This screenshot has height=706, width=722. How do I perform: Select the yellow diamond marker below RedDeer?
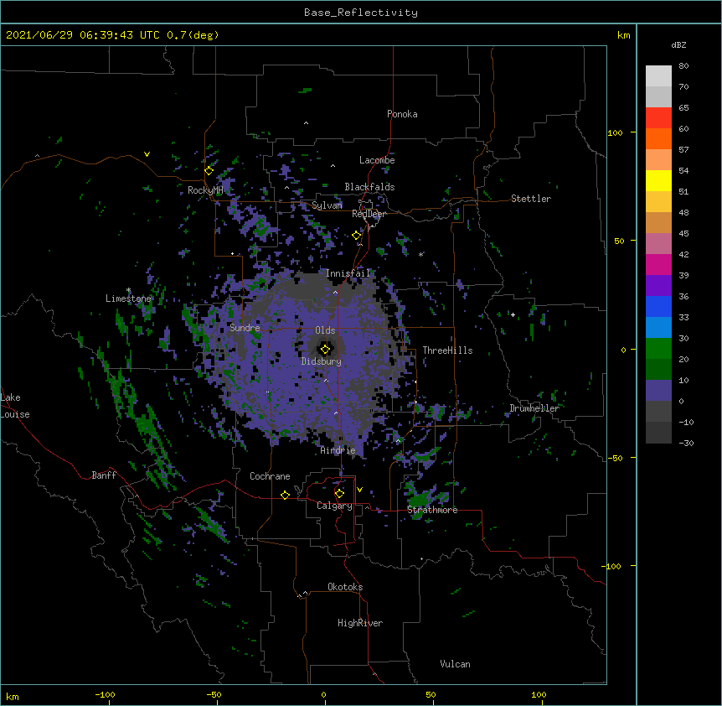click(x=357, y=236)
